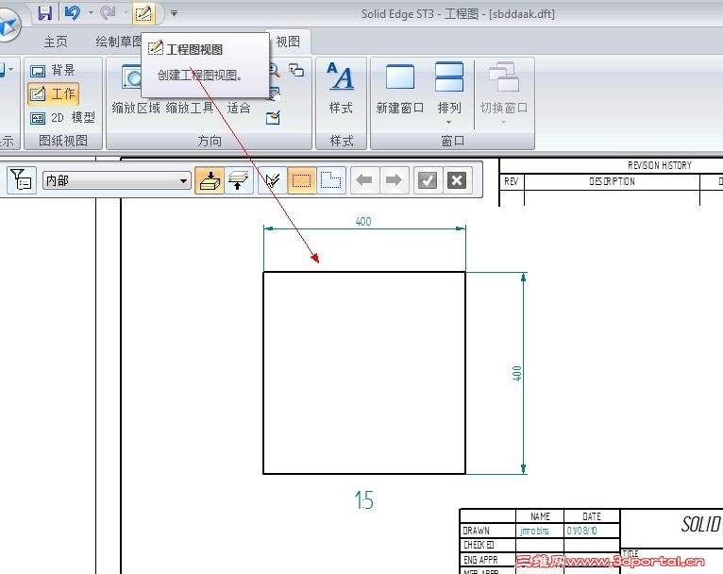Switch to the 主页 ribbon tab
The image size is (723, 574).
coord(56,42)
